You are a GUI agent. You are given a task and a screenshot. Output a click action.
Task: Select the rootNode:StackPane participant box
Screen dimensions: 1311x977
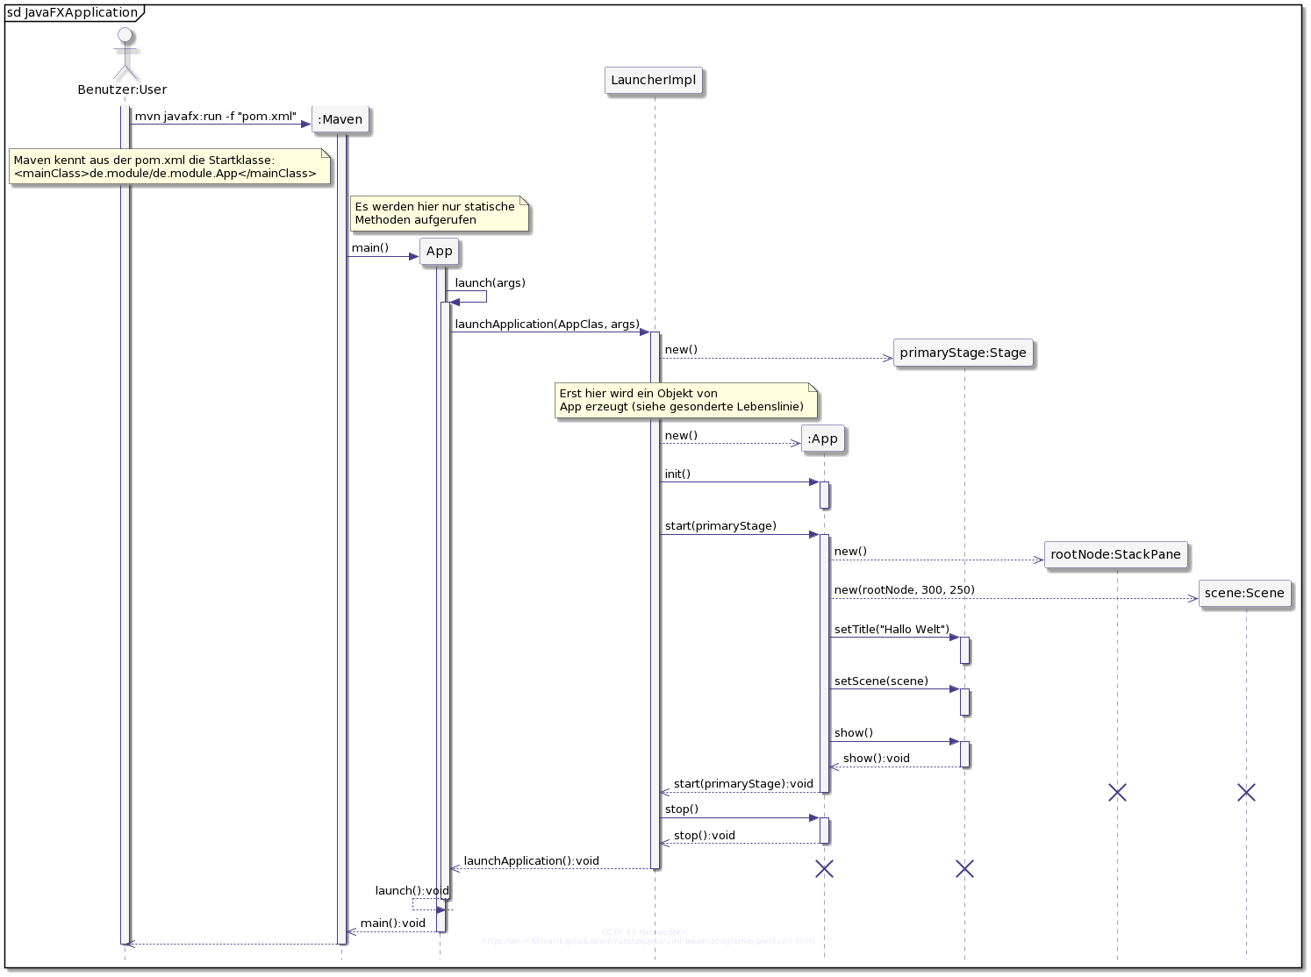click(1115, 554)
